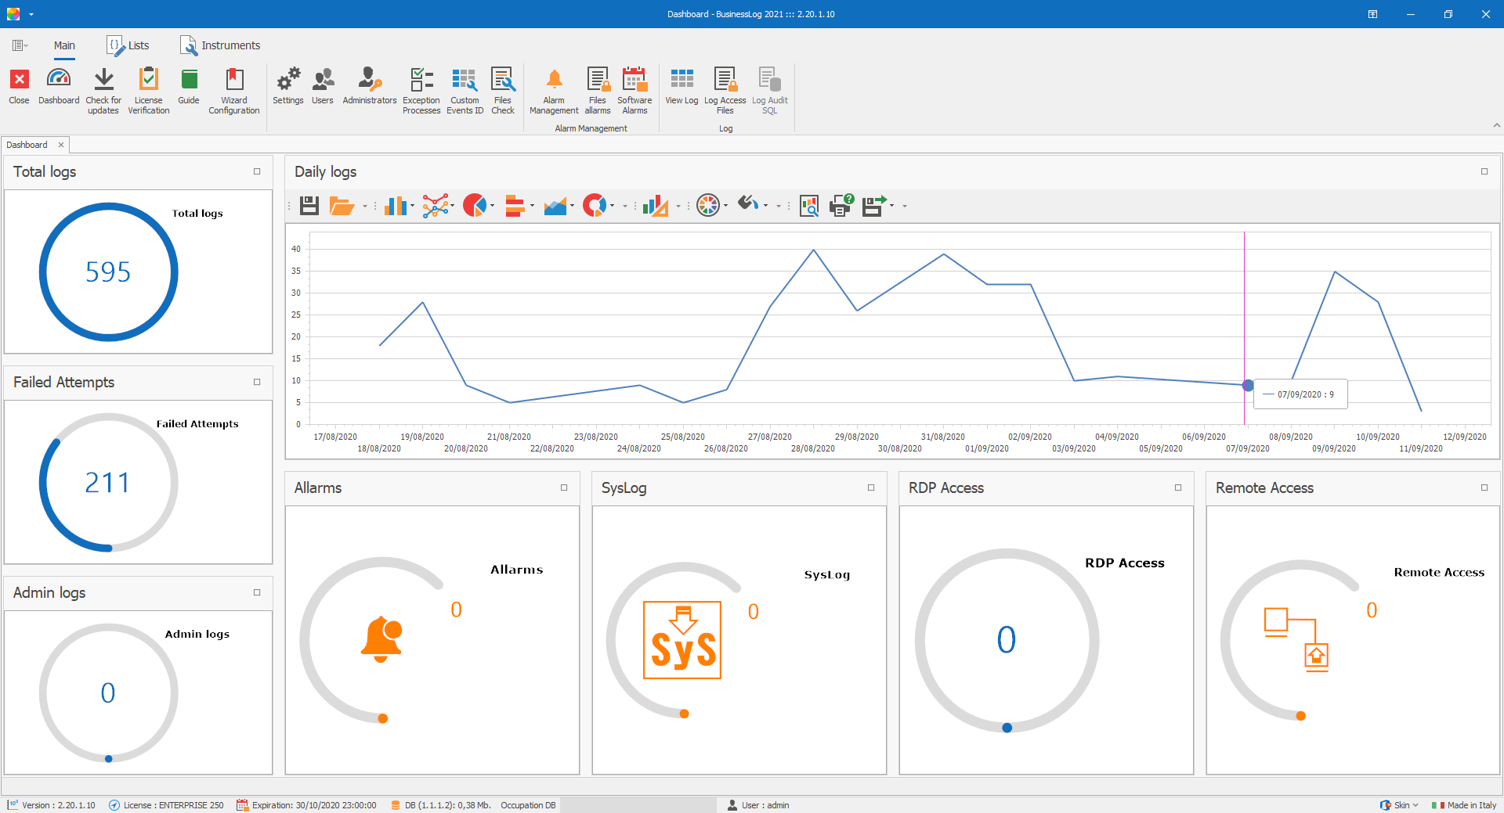This screenshot has width=1504, height=813.
Task: Collapse the Failed Attempts panel
Action: point(257,382)
